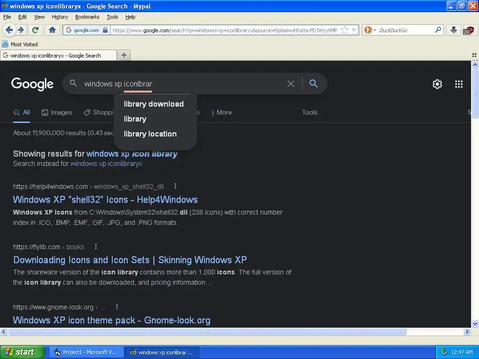Viewport: 479px width, 359px height.
Task: Open Downloading Icons and Icon Sets result
Action: (x=130, y=260)
